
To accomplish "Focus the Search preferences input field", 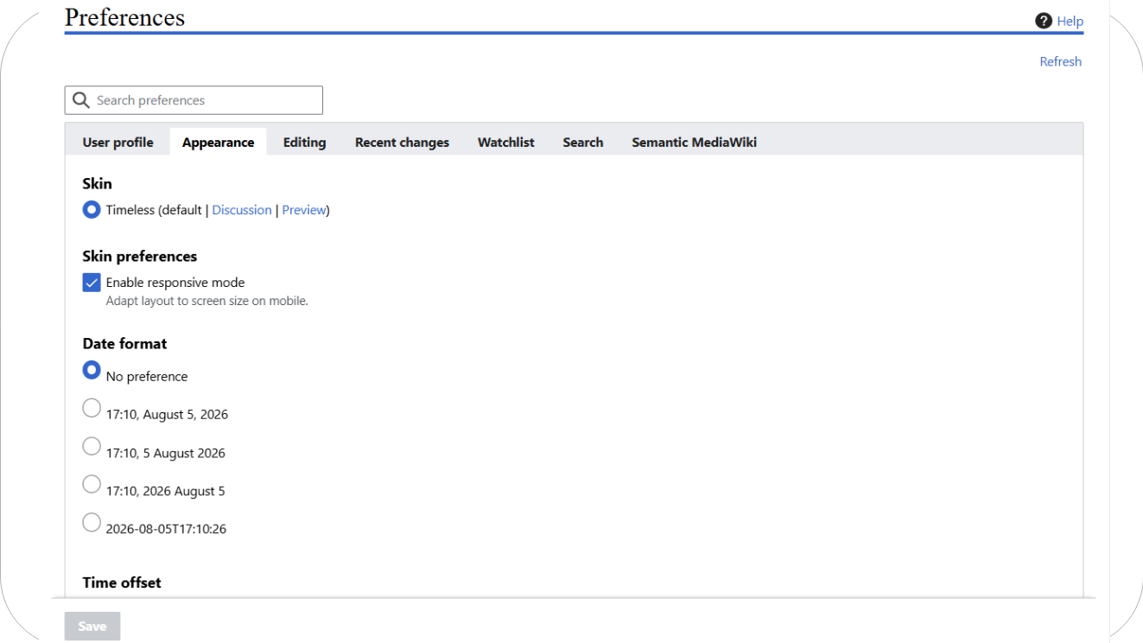I will point(194,100).
